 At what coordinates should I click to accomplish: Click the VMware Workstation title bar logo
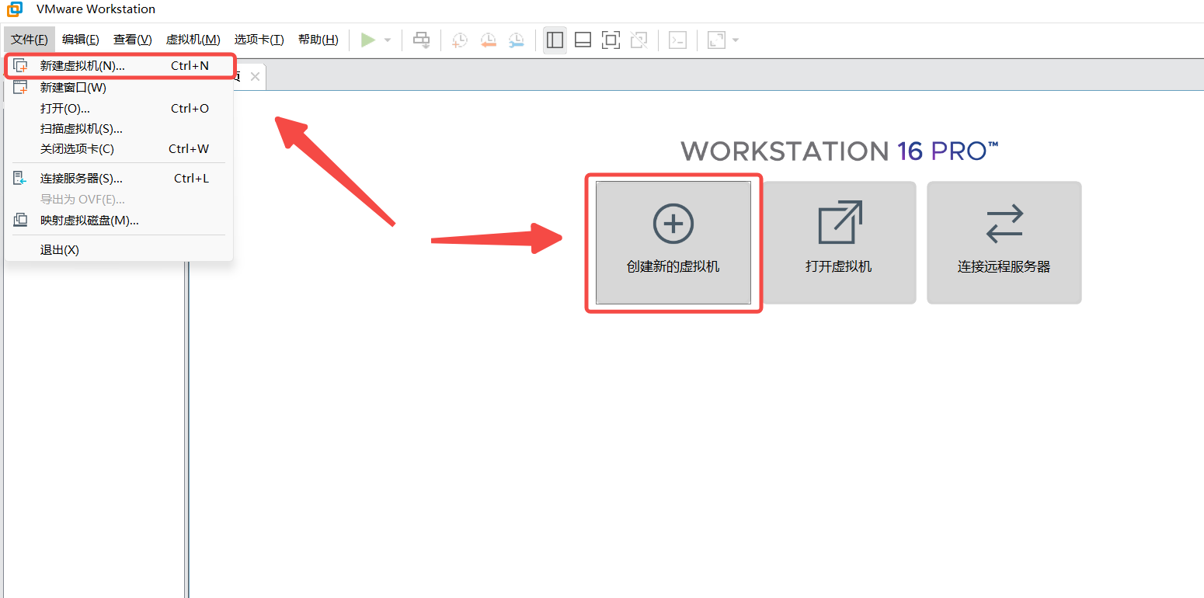(x=15, y=9)
